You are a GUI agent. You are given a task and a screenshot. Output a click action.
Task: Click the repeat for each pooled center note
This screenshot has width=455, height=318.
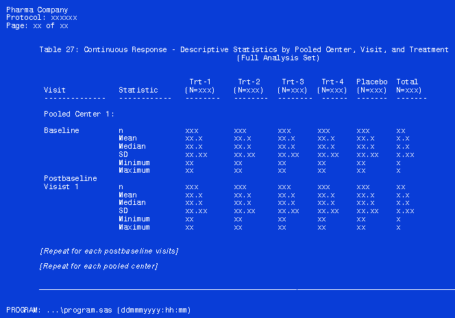coord(99,266)
